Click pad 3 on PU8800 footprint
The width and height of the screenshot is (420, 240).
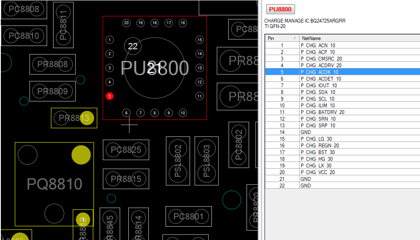coord(109,68)
